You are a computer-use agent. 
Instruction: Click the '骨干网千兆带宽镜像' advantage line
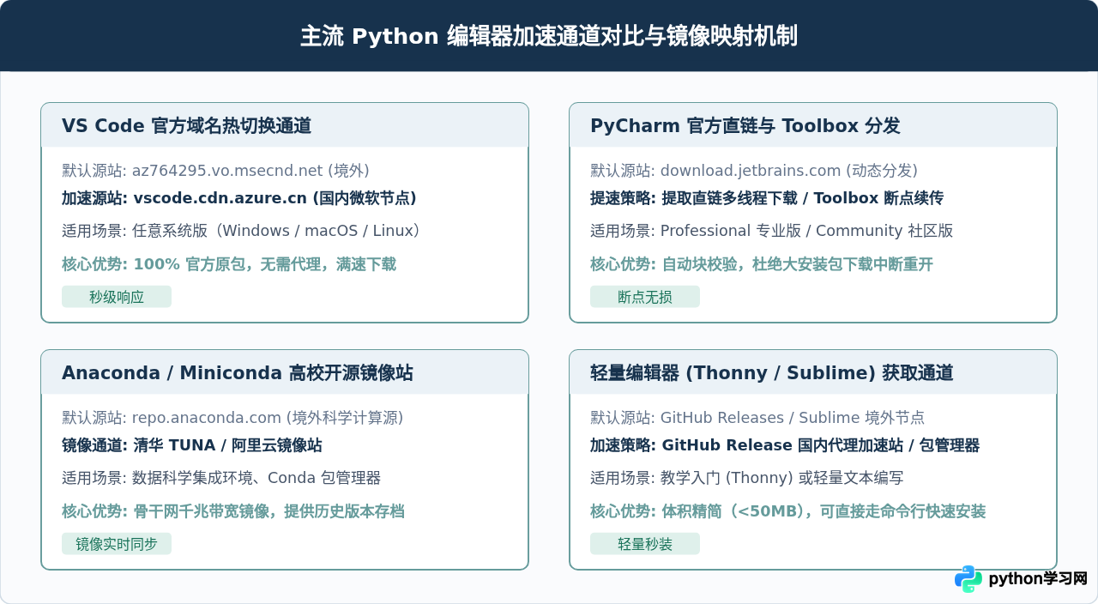[233, 511]
